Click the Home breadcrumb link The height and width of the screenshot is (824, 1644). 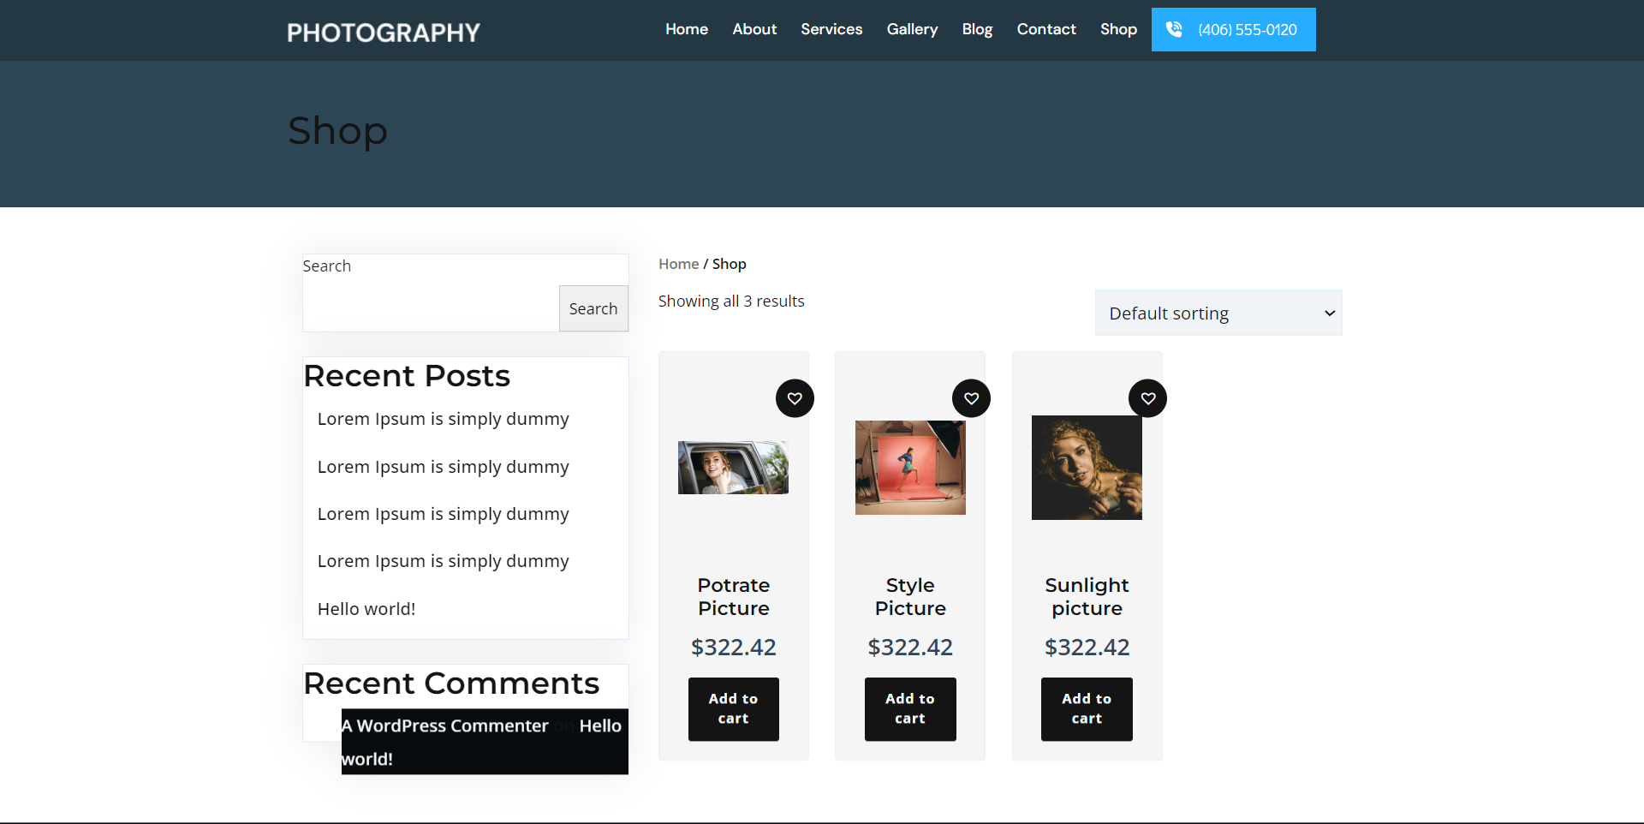pos(678,264)
